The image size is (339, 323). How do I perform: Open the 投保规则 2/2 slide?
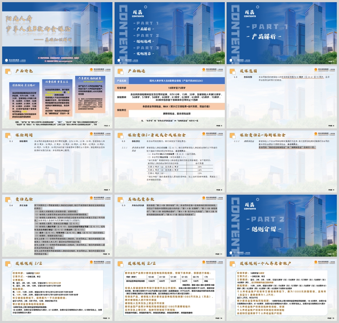click(x=169, y=290)
